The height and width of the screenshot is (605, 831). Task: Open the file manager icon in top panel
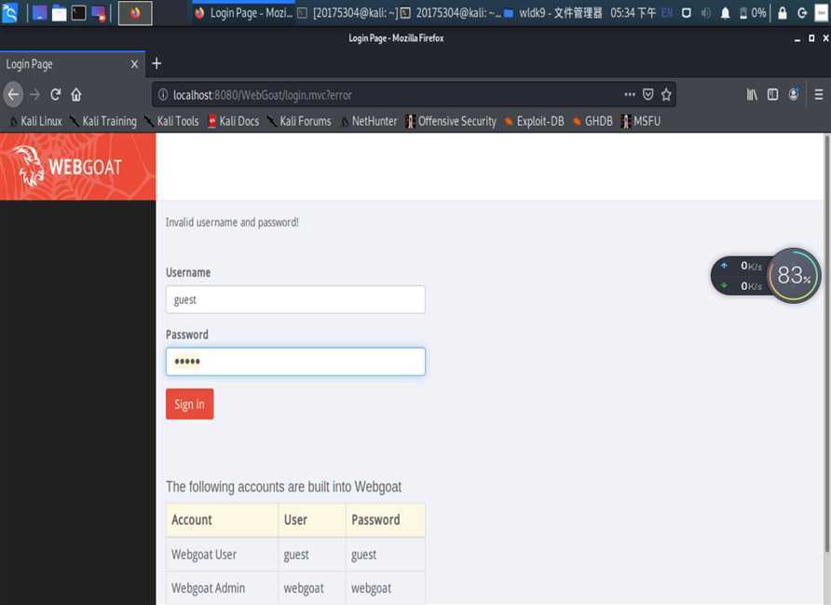click(x=59, y=13)
